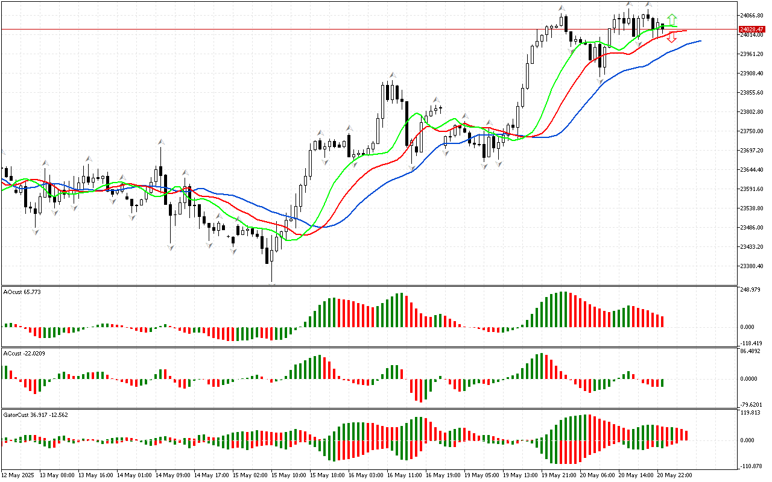
Task: Click the 23380.40 price scale label
Action: 751,266
